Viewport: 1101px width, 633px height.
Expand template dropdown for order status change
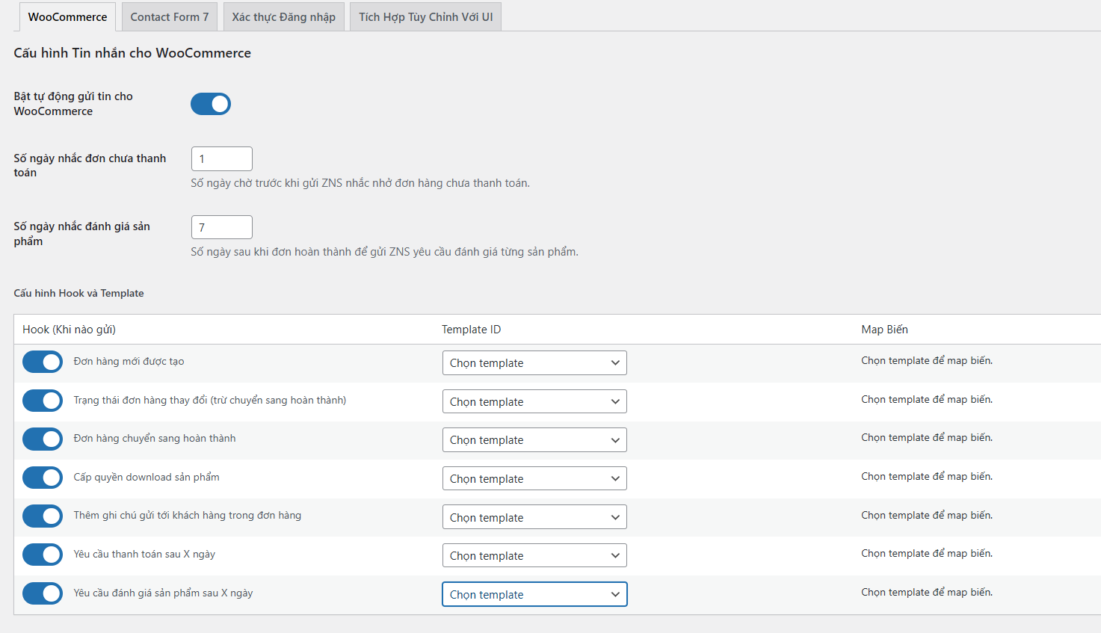(x=534, y=402)
